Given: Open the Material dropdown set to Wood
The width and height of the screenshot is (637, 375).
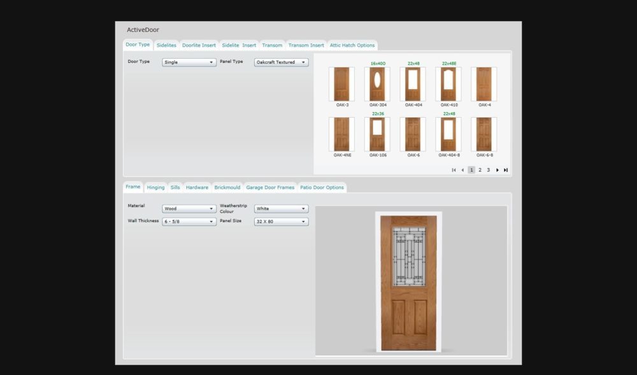Looking at the screenshot, I should pyautogui.click(x=189, y=209).
